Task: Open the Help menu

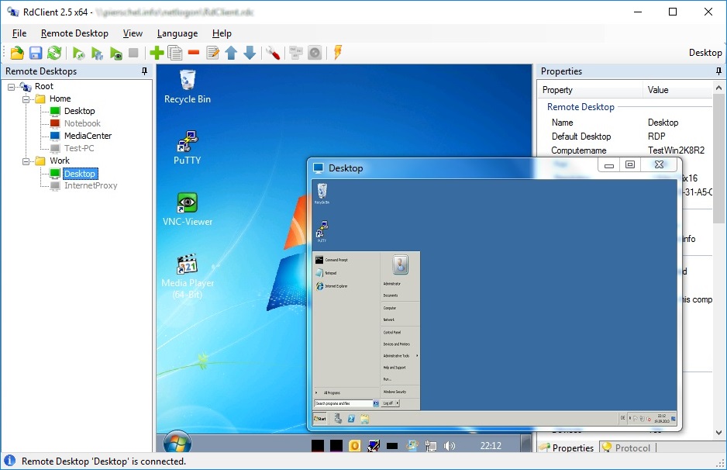Action: [222, 33]
